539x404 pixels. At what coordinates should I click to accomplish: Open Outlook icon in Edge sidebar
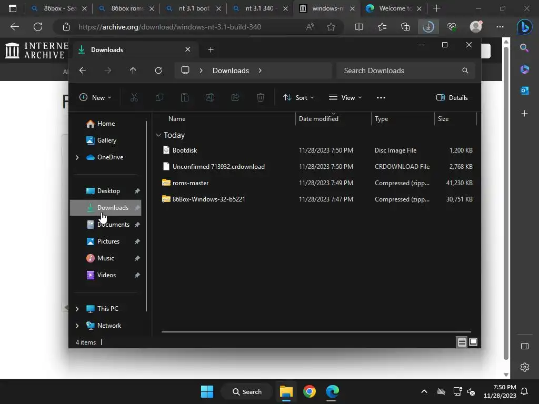tap(525, 90)
